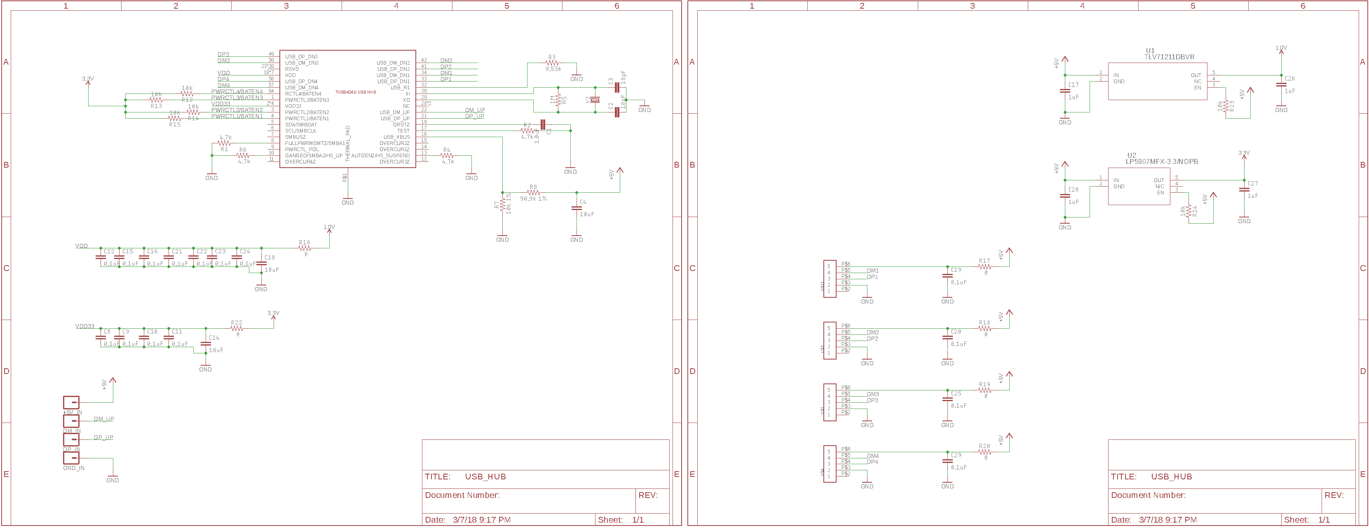Select resistor R23 10k symbol

[x=1226, y=106]
